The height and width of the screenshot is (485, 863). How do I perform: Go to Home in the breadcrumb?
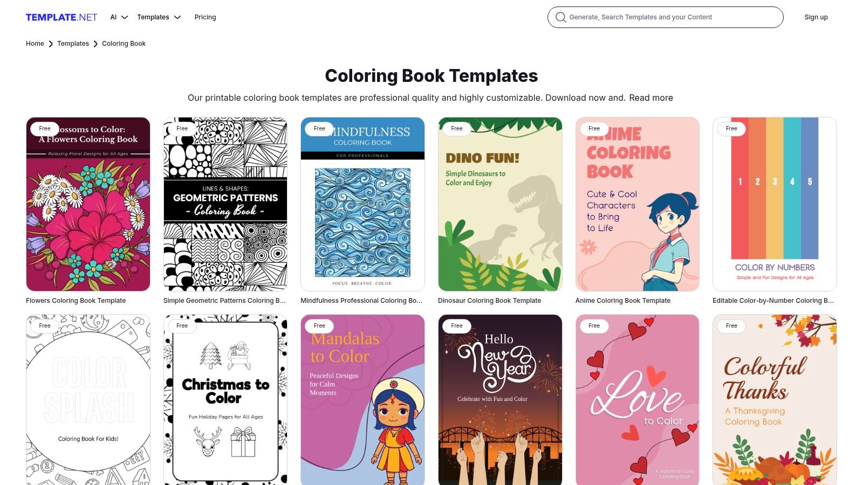(35, 44)
